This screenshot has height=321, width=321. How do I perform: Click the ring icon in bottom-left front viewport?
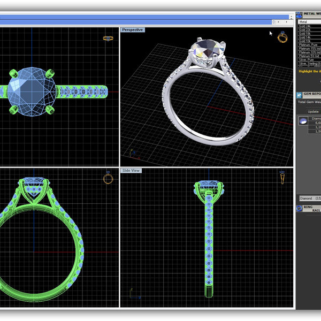pos(108,178)
